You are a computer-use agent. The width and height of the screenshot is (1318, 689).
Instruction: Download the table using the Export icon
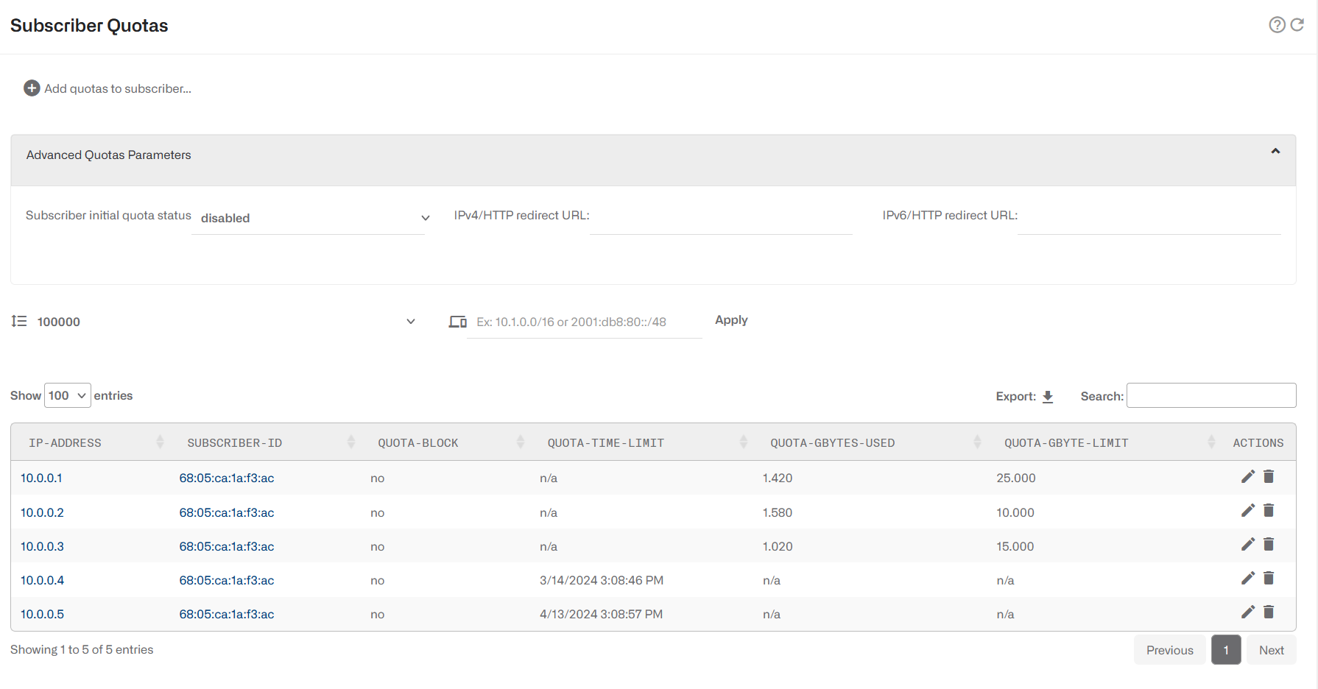(x=1048, y=396)
